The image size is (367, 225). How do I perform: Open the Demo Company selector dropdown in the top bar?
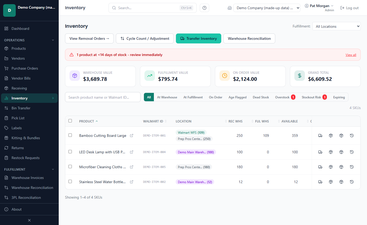click(x=267, y=8)
